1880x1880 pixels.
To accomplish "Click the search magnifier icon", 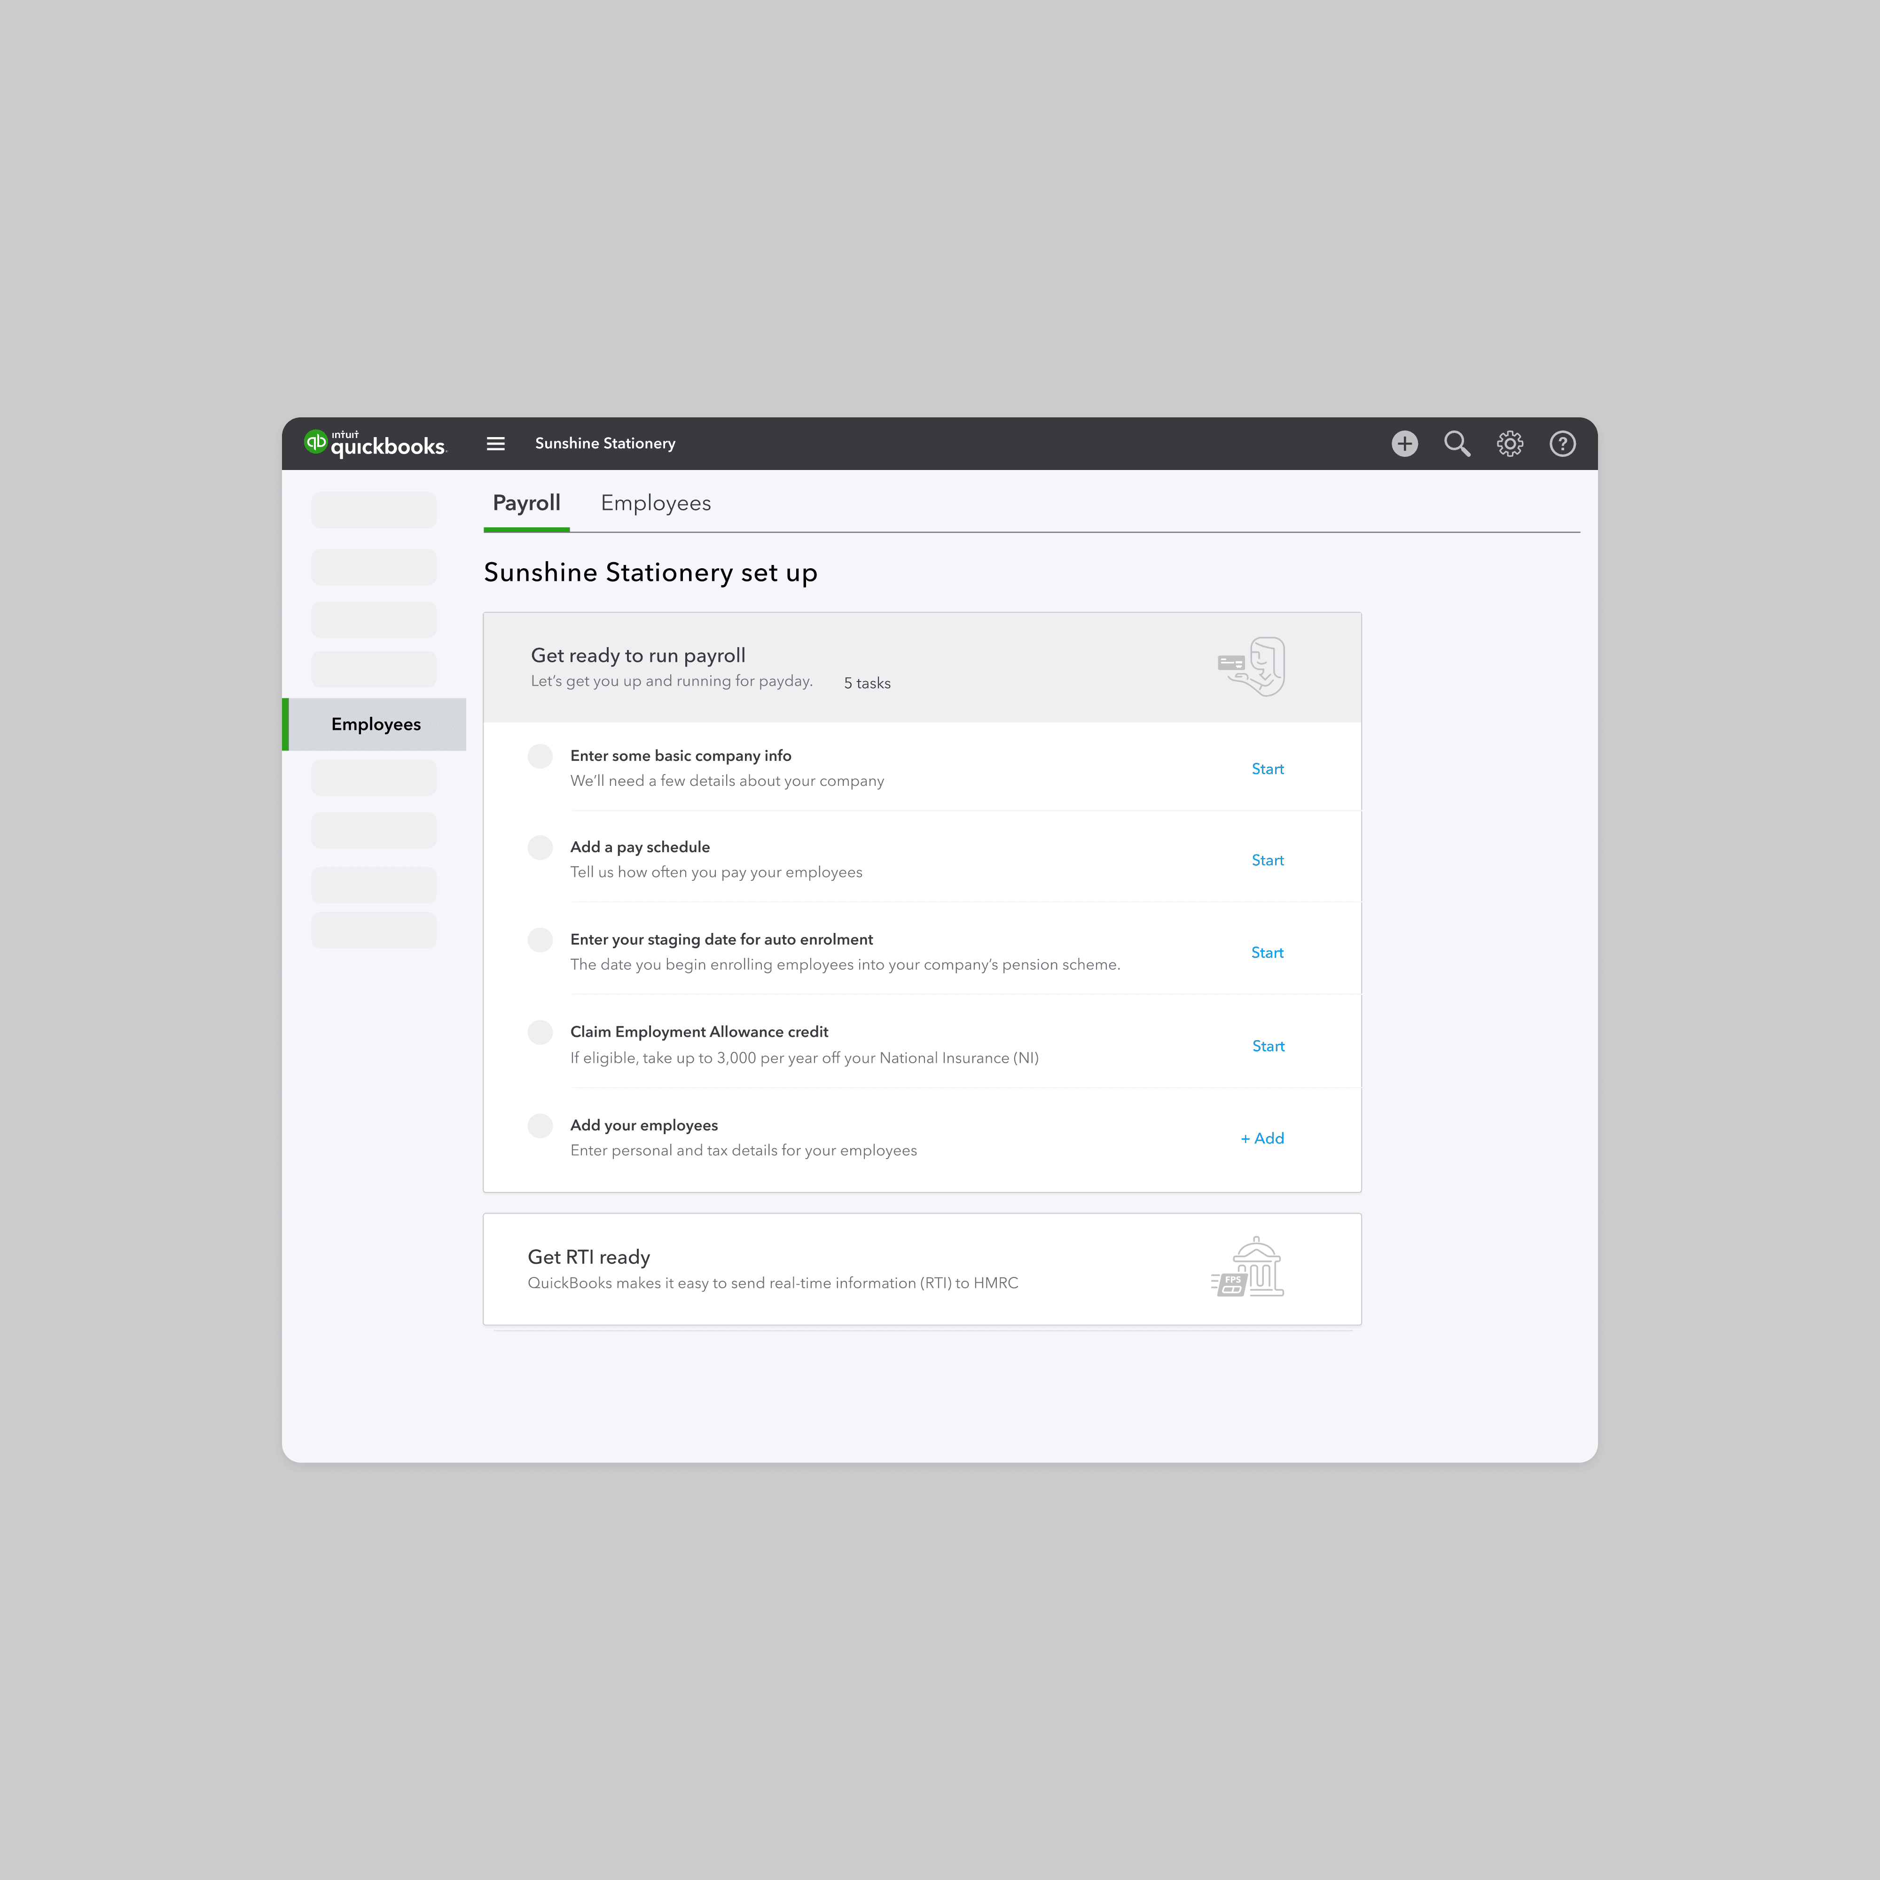I will 1457,444.
